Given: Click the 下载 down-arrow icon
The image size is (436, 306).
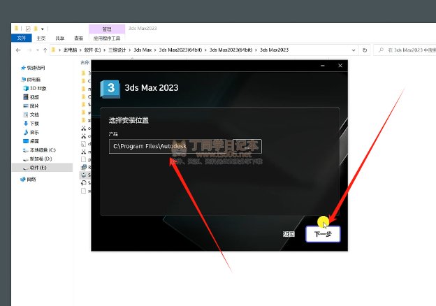Looking at the screenshot, I should [26, 124].
